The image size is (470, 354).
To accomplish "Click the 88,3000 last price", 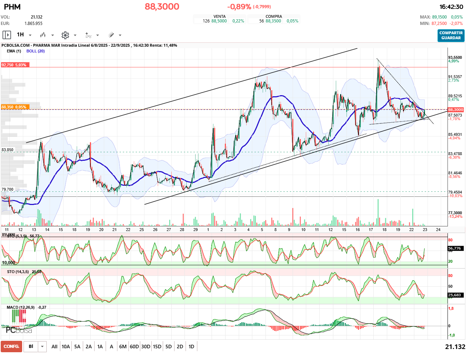I will pyautogui.click(x=162, y=6).
